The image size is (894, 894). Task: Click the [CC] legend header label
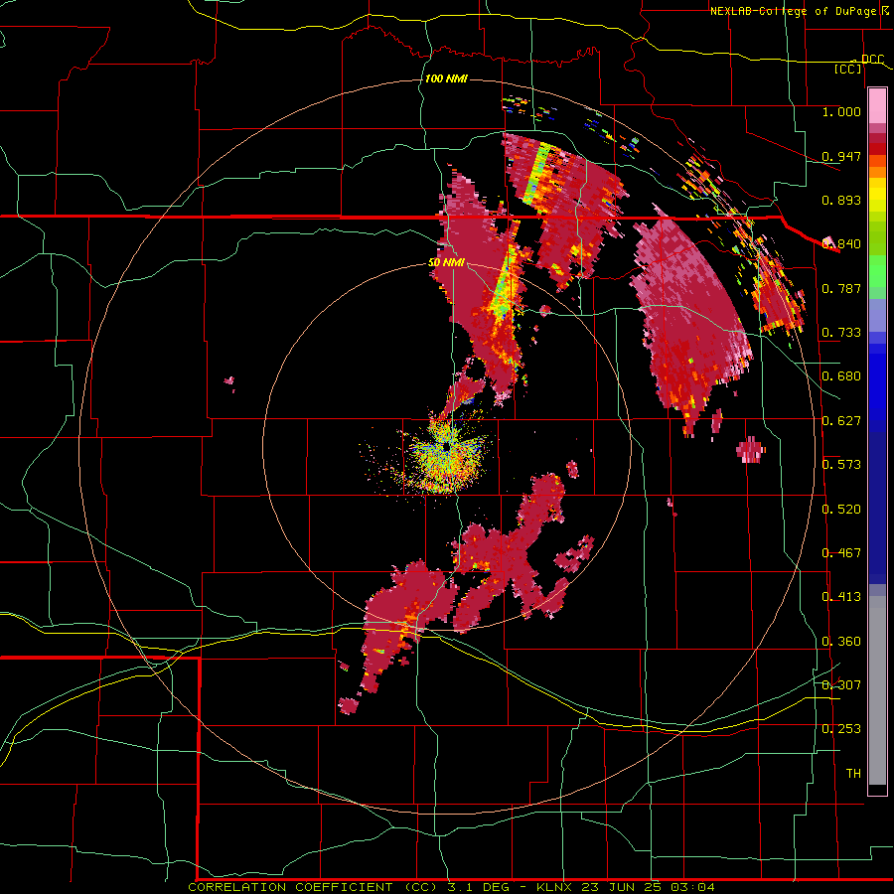pos(848,69)
